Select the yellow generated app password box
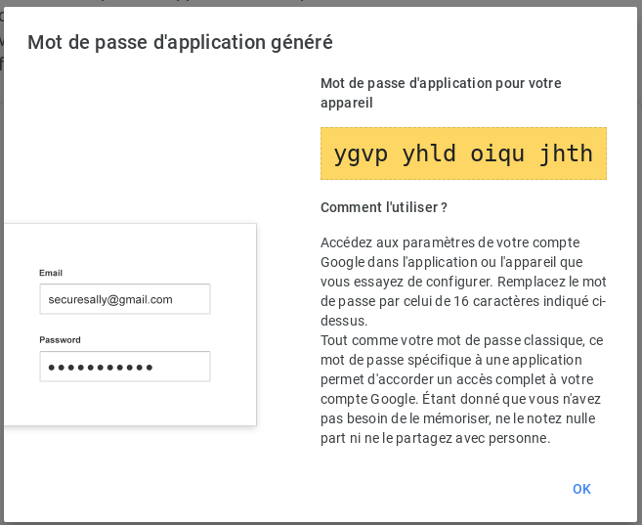642x525 pixels. 463,153
